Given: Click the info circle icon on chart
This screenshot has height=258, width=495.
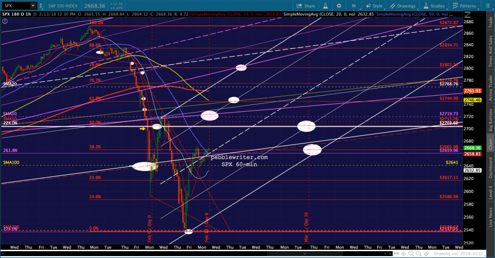Looking at the screenshot, I should (5, 21).
